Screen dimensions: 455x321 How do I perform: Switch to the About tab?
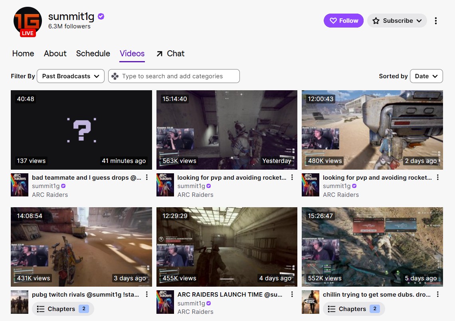click(55, 53)
